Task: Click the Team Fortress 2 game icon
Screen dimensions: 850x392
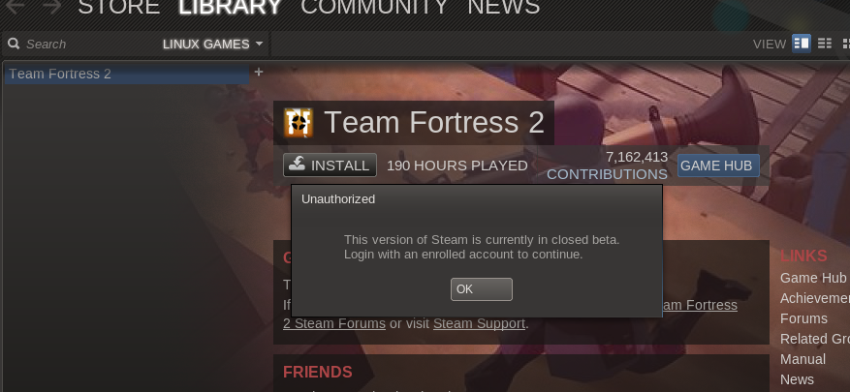Action: pos(299,122)
